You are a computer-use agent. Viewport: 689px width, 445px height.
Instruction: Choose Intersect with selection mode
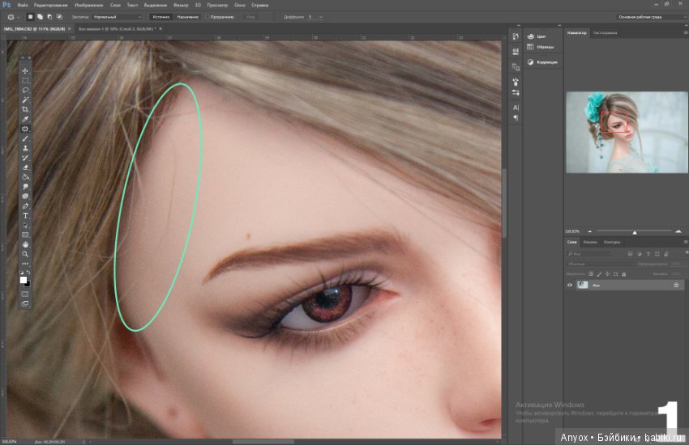point(59,17)
